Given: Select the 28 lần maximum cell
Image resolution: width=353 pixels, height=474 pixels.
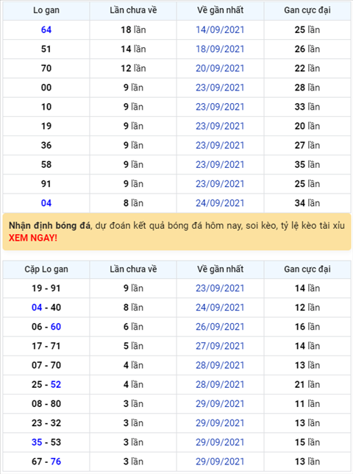Looking at the screenshot, I should tap(307, 88).
